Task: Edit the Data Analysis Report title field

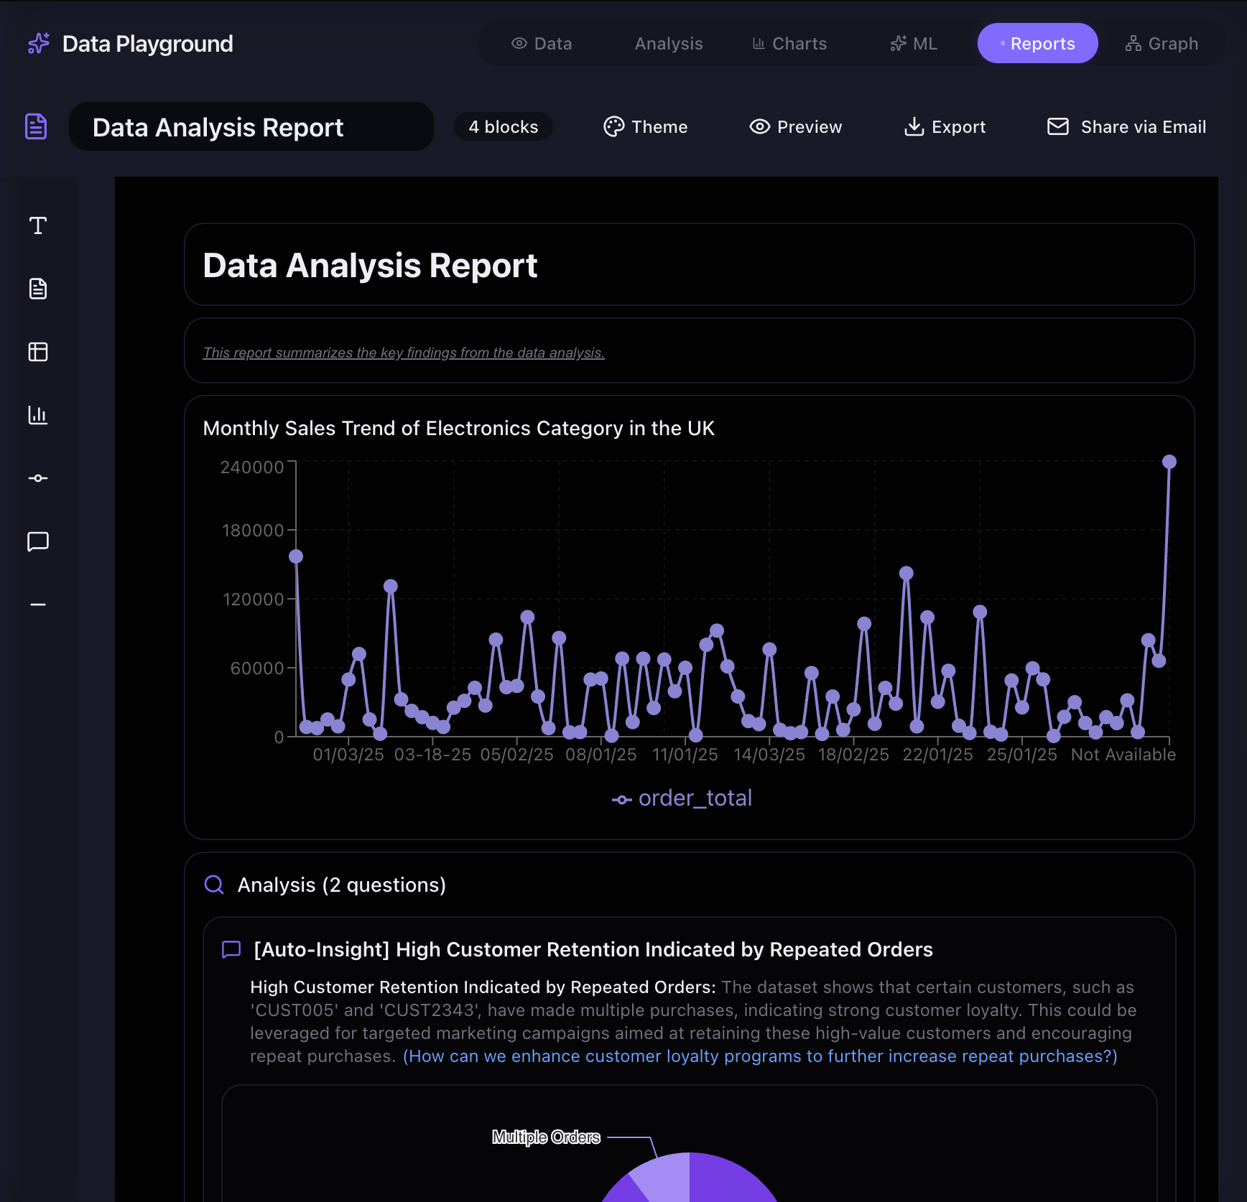Action: (251, 126)
